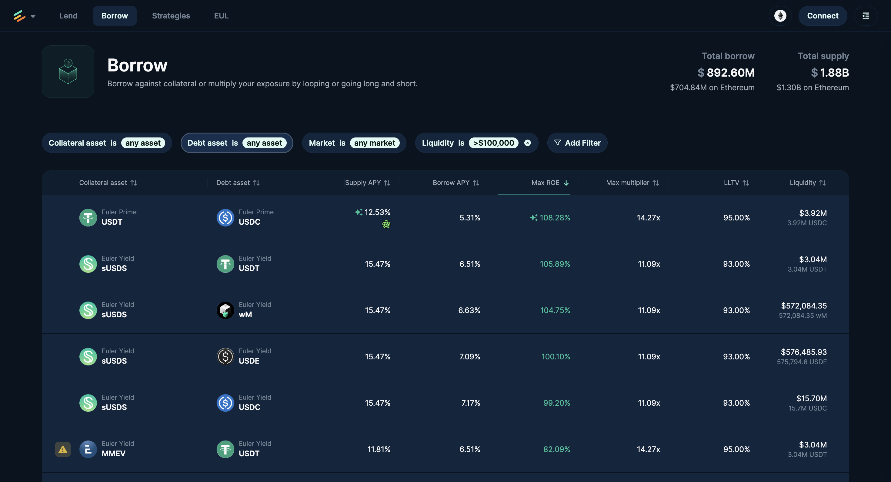The height and width of the screenshot is (482, 891).
Task: Click the Add Filter button
Action: click(x=577, y=143)
